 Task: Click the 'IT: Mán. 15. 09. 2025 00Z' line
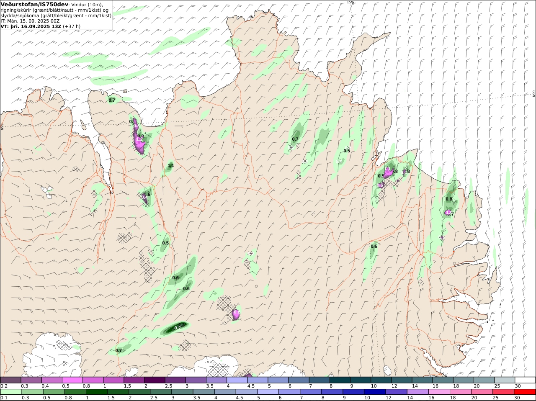tap(31, 21)
